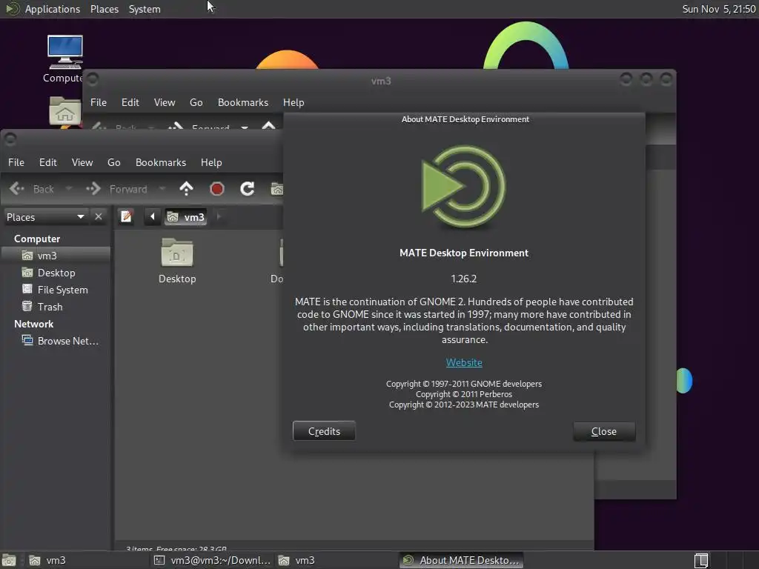
Task: Open the Applications panel menu
Action: 53,9
